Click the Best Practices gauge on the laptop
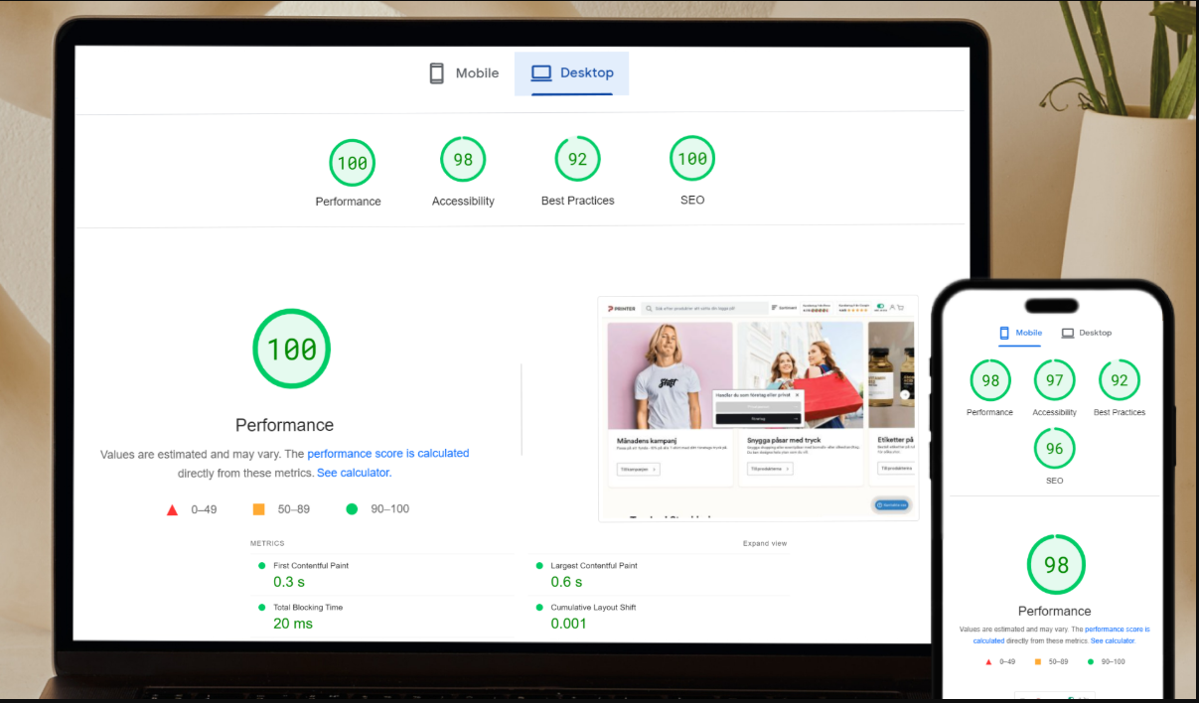Viewport: 1199px width, 703px height. pos(577,160)
